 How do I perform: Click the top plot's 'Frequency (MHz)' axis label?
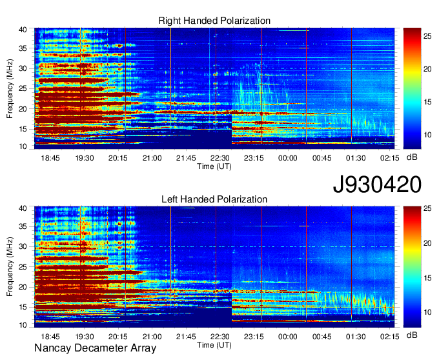[x=10, y=88]
